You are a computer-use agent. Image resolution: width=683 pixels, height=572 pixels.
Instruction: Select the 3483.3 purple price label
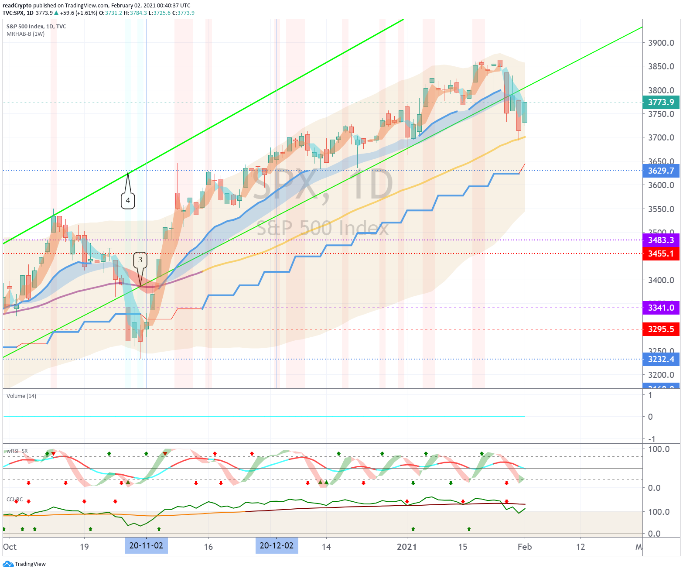661,240
